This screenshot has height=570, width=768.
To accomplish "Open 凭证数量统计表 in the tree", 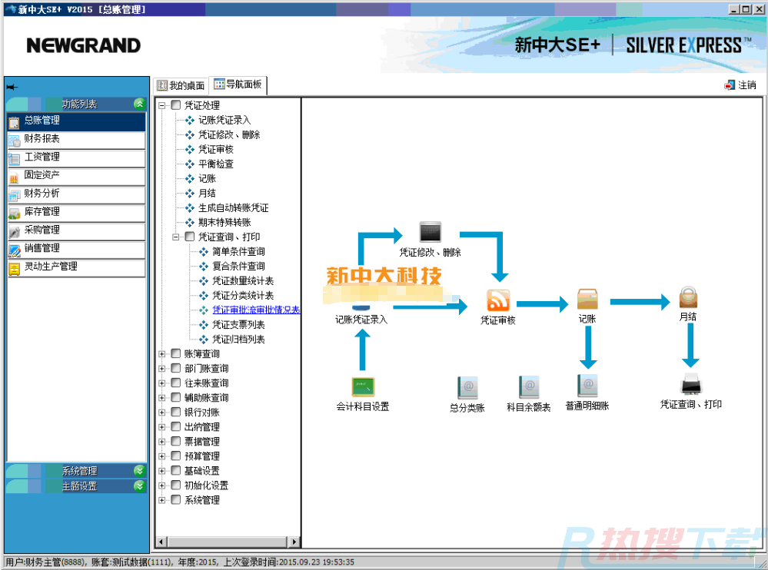I will click(243, 281).
